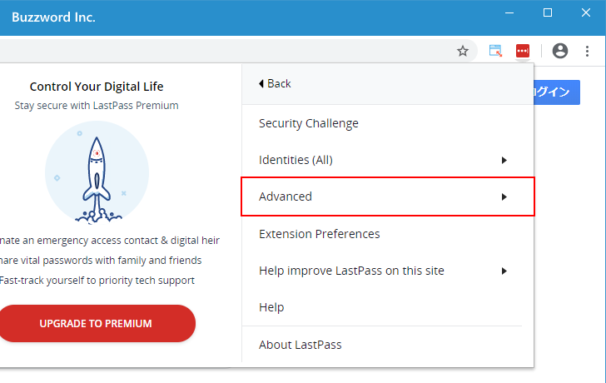This screenshot has width=606, height=383.
Task: Click the address bar field
Action: pyautogui.click(x=226, y=51)
